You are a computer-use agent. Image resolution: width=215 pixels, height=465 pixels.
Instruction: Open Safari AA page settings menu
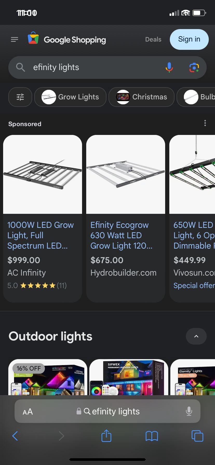28,412
